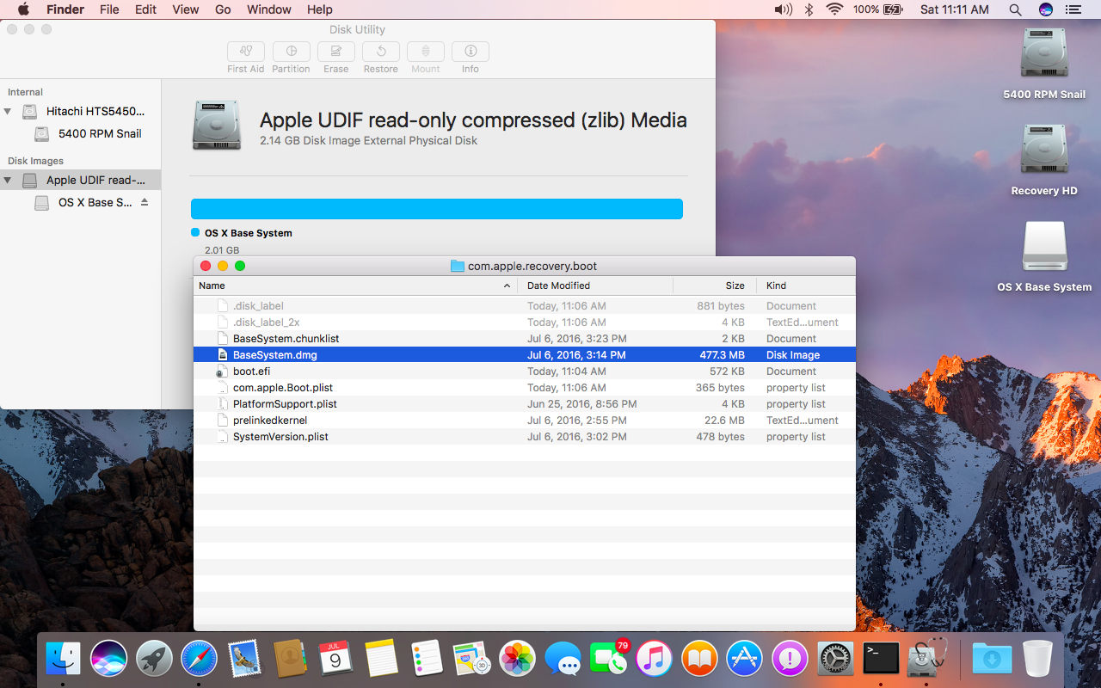1101x688 pixels.
Task: Open the Apple menu
Action: (23, 9)
